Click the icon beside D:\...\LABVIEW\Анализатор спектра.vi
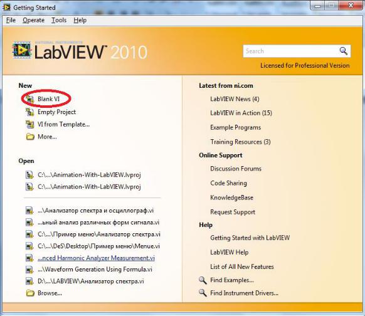Viewport: 365px width, 316px height. [x=29, y=282]
